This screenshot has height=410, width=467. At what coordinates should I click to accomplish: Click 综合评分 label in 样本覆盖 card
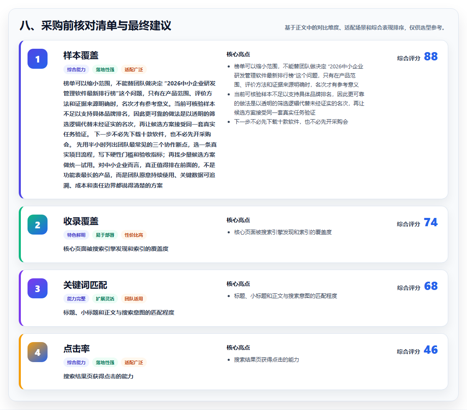(409, 58)
